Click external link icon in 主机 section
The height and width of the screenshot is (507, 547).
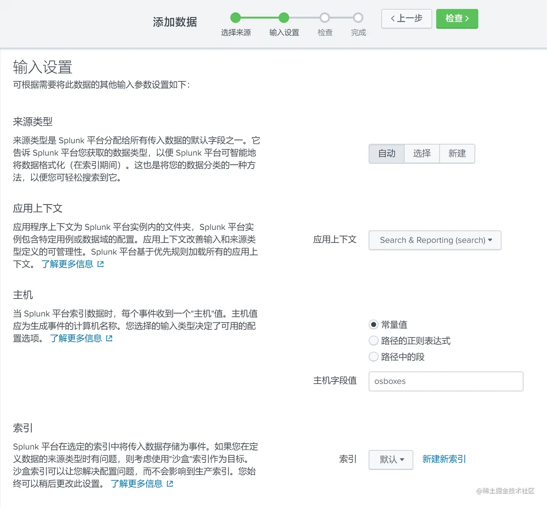coord(109,338)
